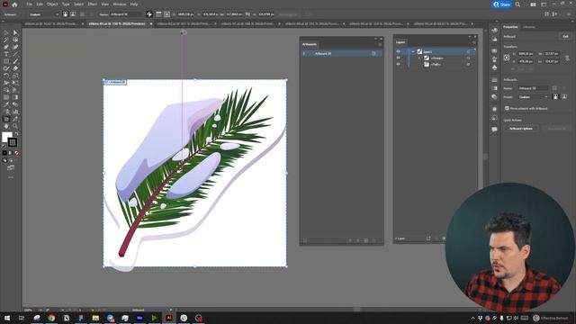Select the Pen tool
The image size is (576, 324).
pos(6,47)
